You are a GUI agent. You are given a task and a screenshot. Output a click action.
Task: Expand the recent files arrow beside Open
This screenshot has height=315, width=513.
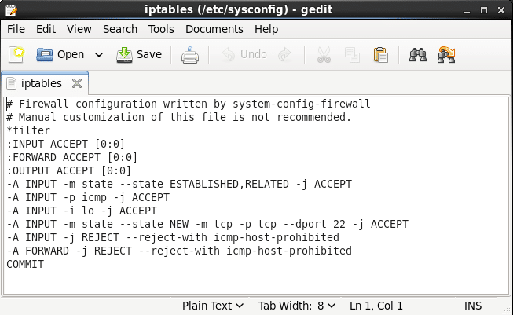99,55
